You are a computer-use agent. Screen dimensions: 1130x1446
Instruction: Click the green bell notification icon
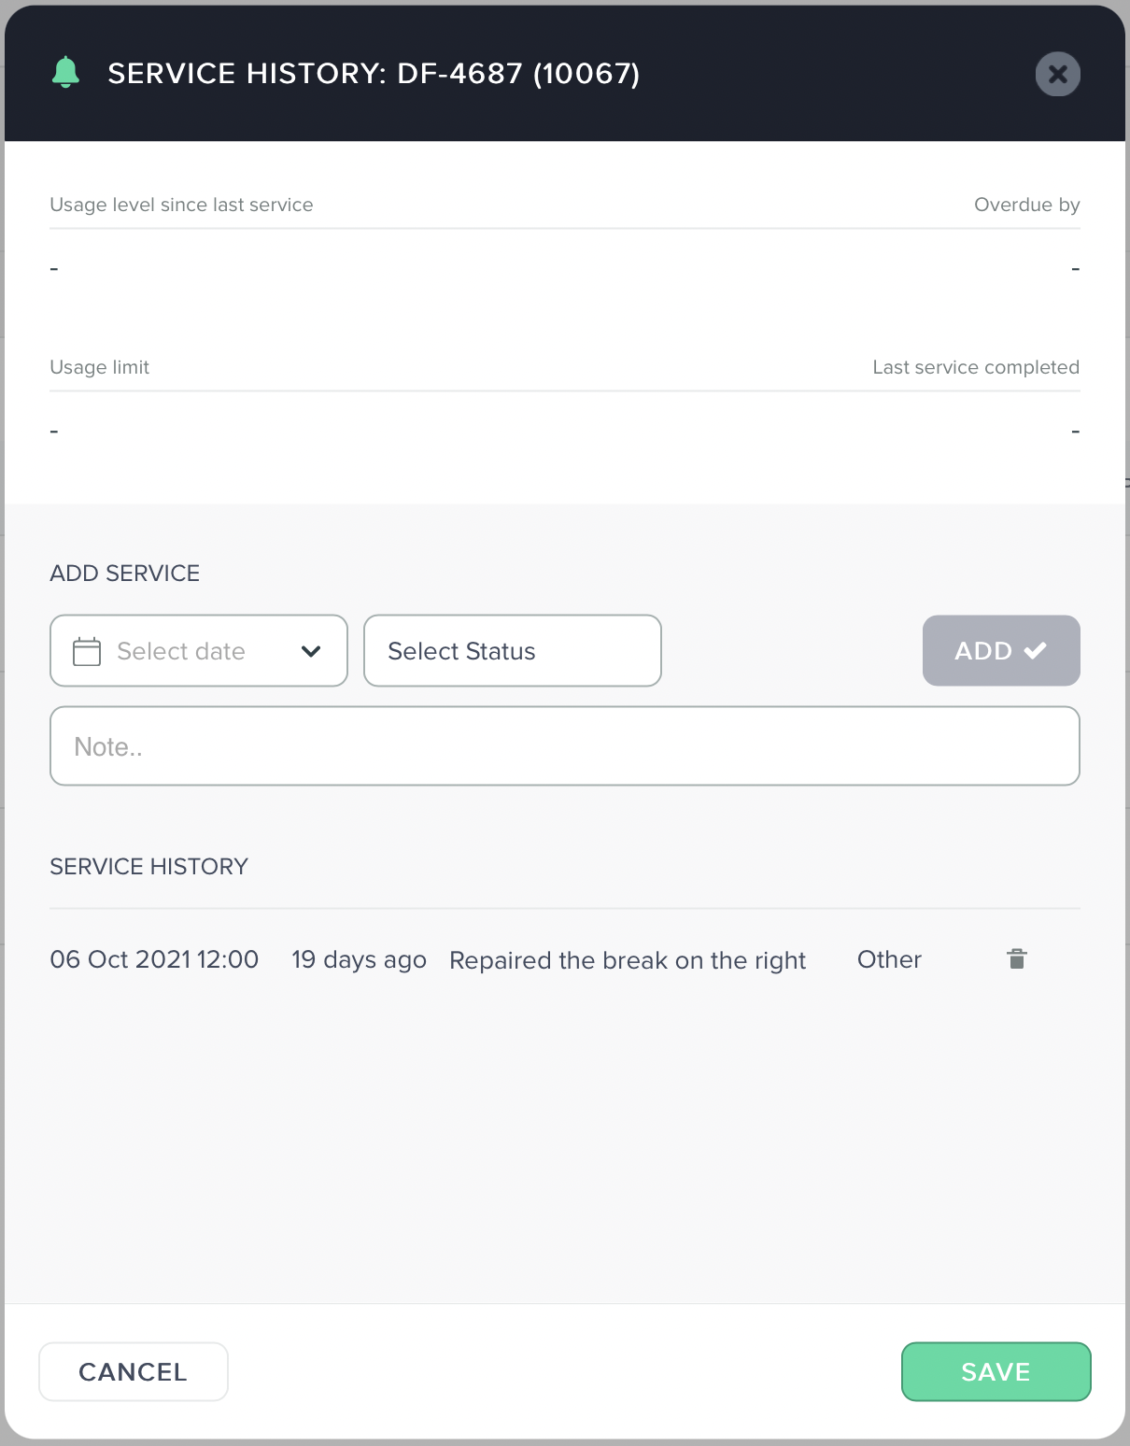pos(65,73)
